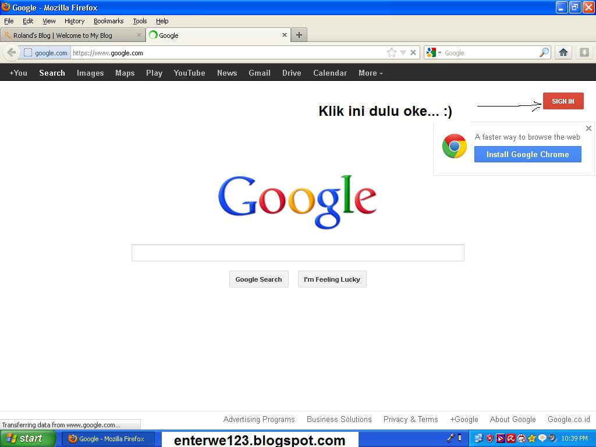Close the Roland's Blog tab
The height and width of the screenshot is (447, 596).
pyautogui.click(x=139, y=35)
